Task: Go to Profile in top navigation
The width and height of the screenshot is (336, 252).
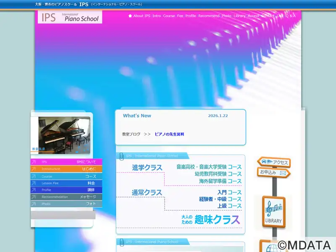Action: pos(191,16)
